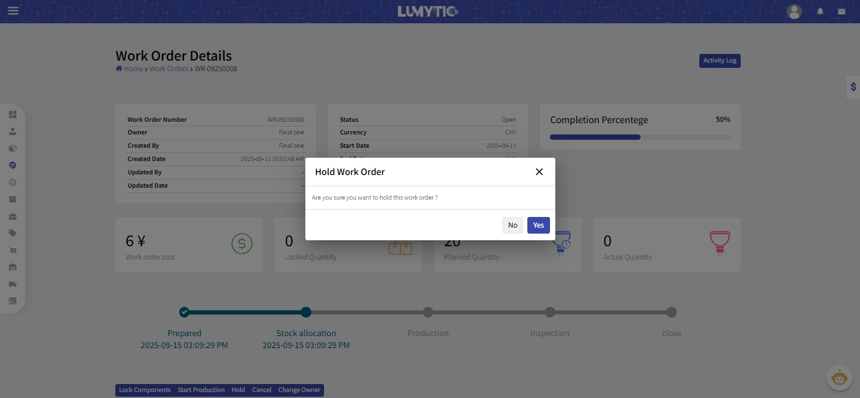Open dashboard from sidebar grid icon
Image resolution: width=860 pixels, height=398 pixels.
coord(13,114)
